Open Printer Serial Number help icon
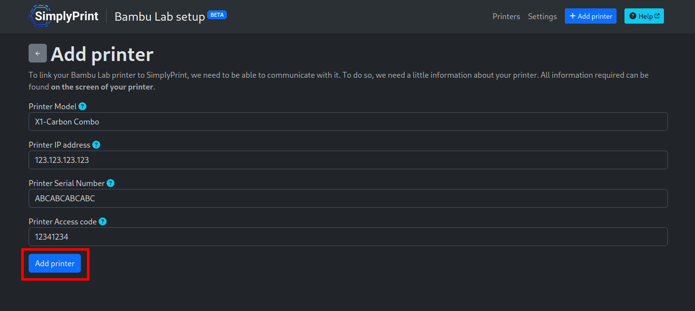 click(x=110, y=183)
